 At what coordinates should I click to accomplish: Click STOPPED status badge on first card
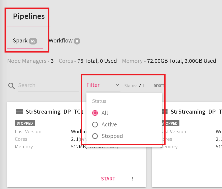[25, 123]
